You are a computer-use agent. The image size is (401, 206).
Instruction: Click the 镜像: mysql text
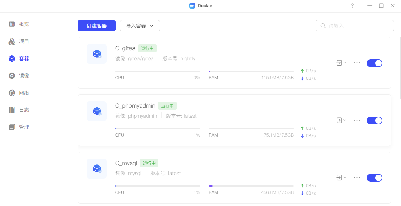click(128, 173)
